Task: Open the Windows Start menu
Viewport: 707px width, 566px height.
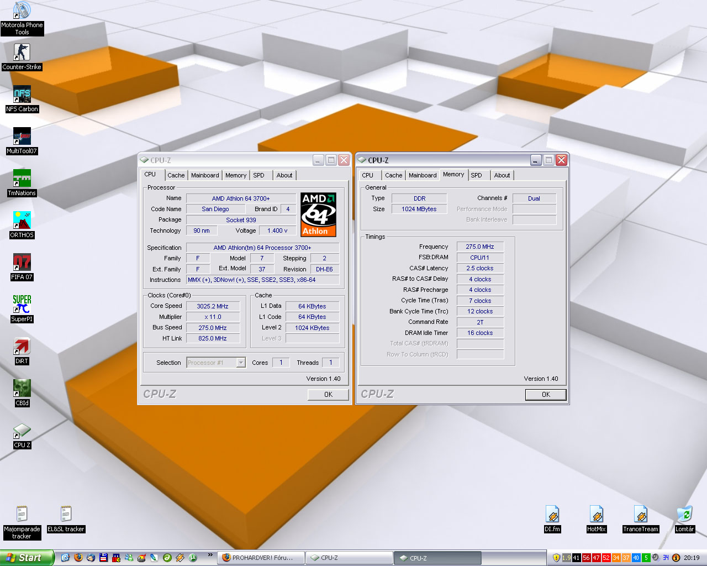Action: pyautogui.click(x=27, y=558)
